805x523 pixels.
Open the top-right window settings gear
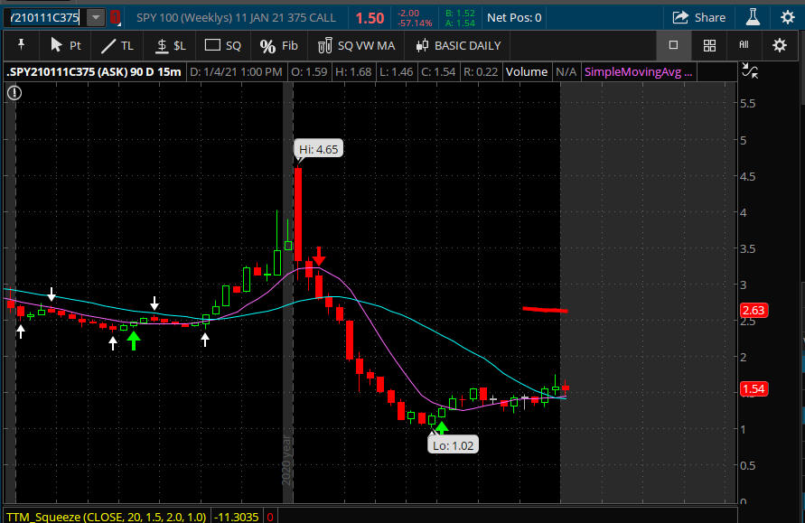(785, 17)
